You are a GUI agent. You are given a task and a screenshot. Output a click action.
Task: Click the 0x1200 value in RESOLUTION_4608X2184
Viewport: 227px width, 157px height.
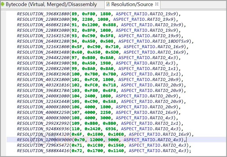coord(90,25)
